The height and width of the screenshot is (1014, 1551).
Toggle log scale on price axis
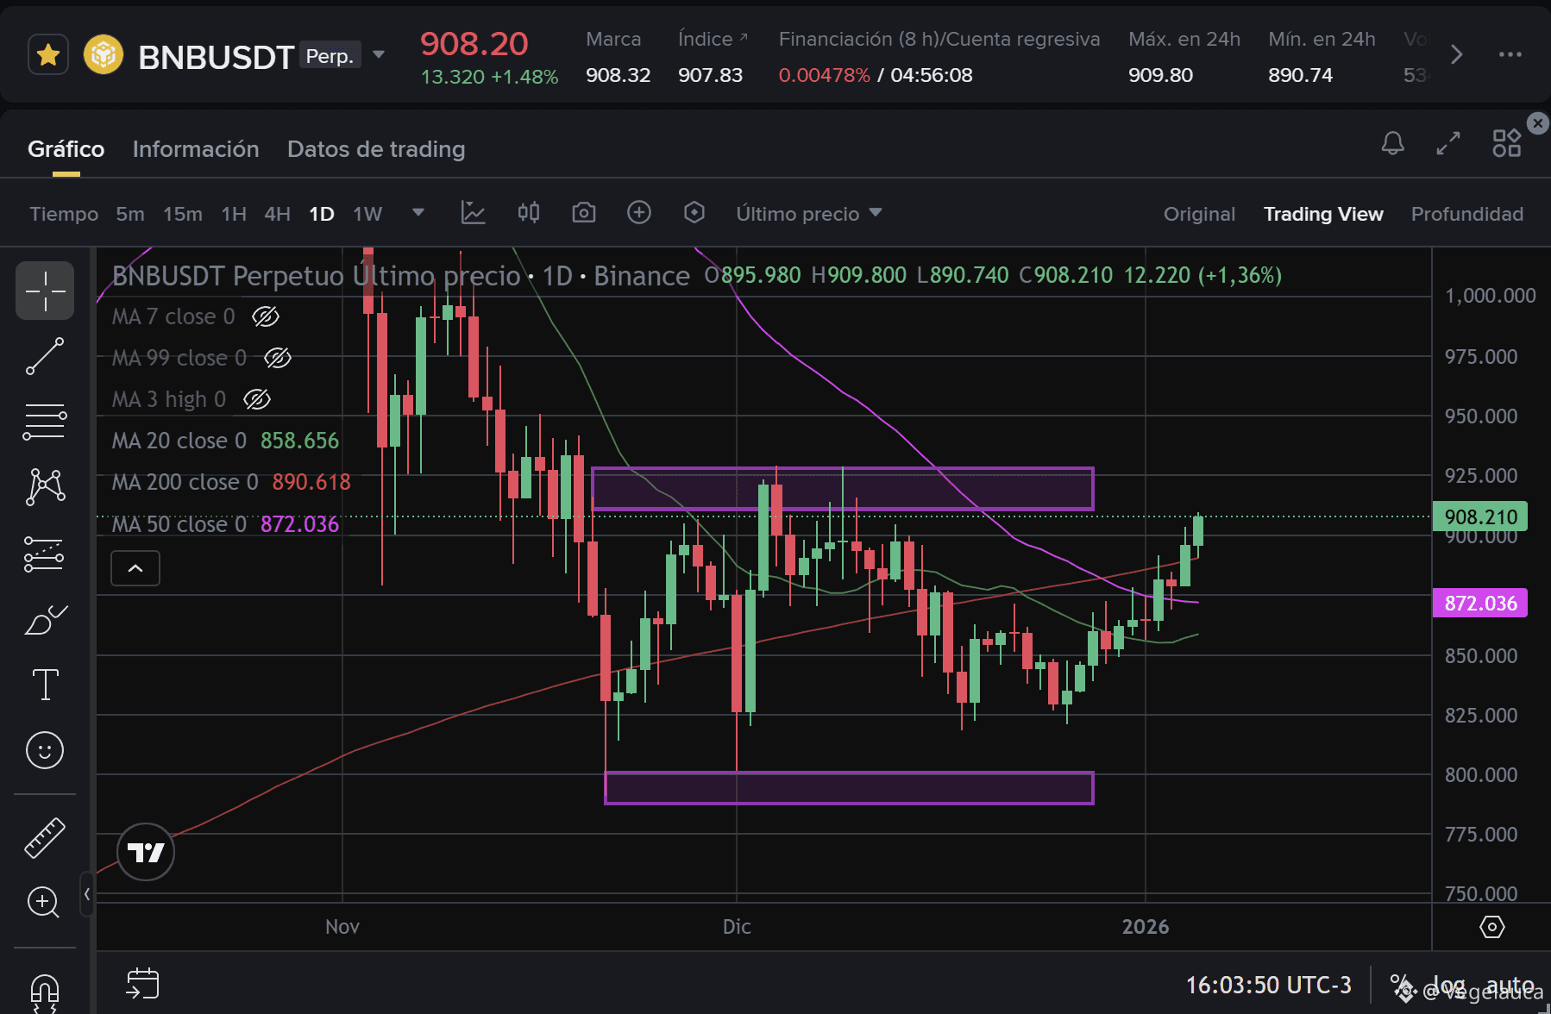1448,986
